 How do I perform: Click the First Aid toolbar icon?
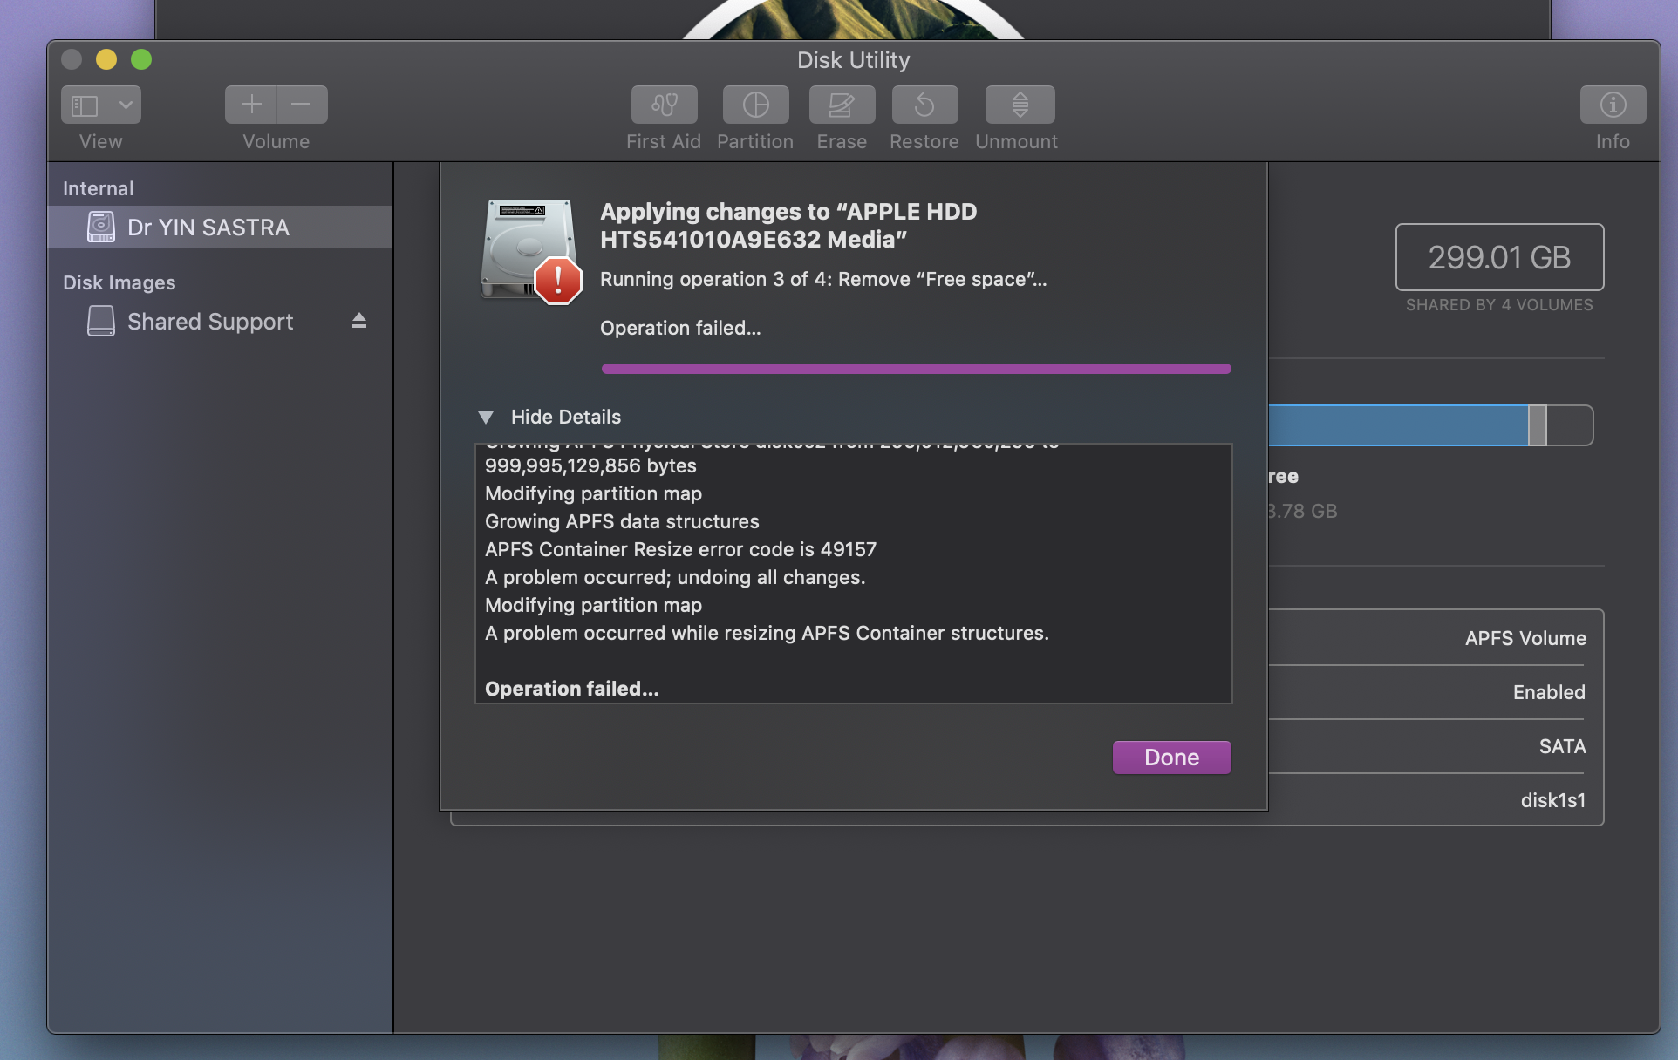[x=664, y=105]
